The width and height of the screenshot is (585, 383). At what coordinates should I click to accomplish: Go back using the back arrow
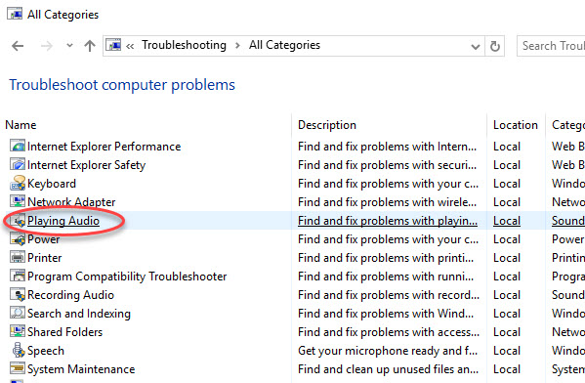click(18, 46)
